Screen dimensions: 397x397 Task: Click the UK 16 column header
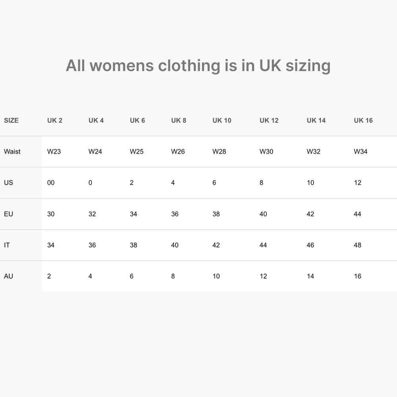pos(363,120)
